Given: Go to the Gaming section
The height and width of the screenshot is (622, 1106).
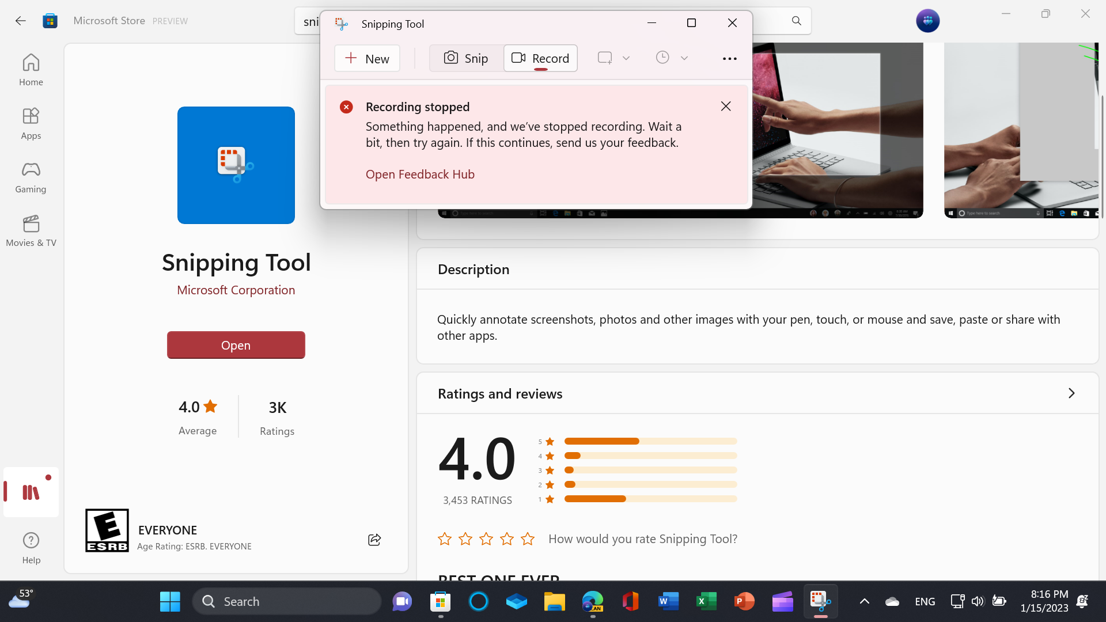Looking at the screenshot, I should 31,177.
